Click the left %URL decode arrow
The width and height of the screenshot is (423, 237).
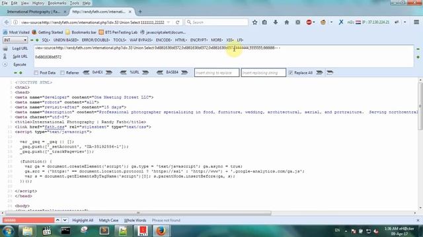[124, 72]
